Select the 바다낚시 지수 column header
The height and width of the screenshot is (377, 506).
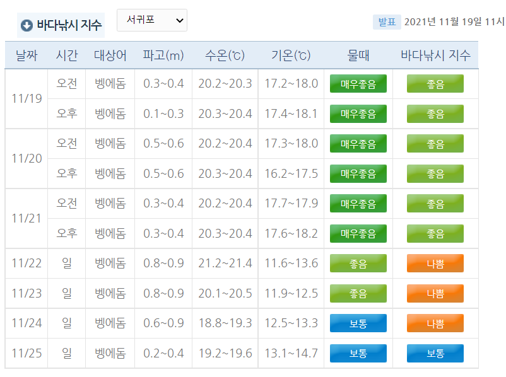click(435, 55)
